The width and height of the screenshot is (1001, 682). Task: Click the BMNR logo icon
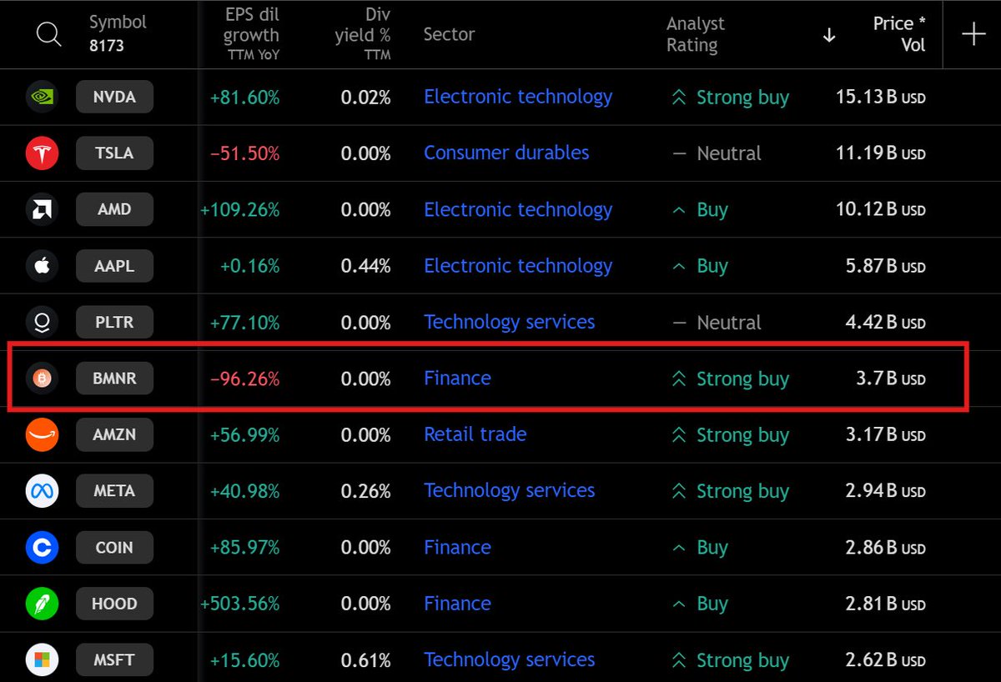[42, 379]
